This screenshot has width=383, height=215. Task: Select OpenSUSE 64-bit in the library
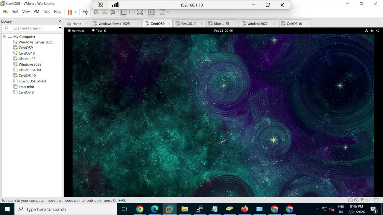click(32, 81)
